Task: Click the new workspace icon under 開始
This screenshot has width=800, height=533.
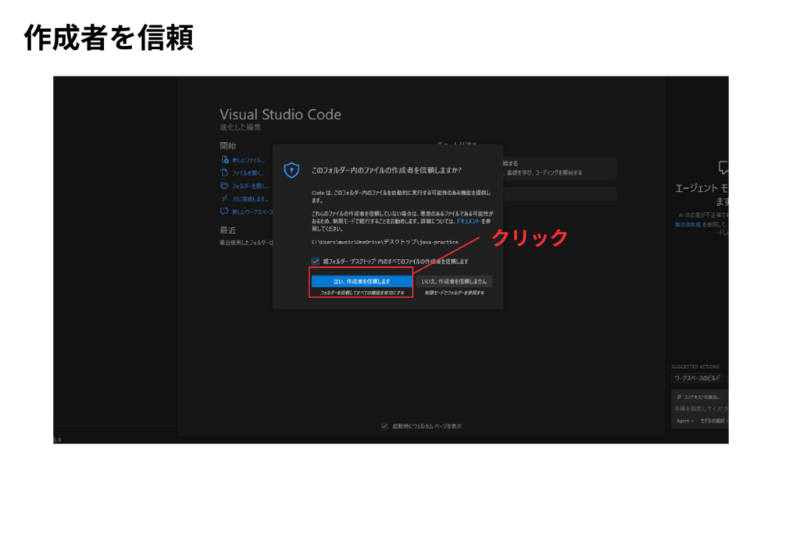Action: 224,211
